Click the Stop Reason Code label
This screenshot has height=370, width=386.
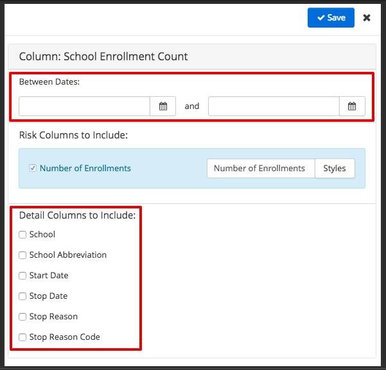[x=65, y=337]
